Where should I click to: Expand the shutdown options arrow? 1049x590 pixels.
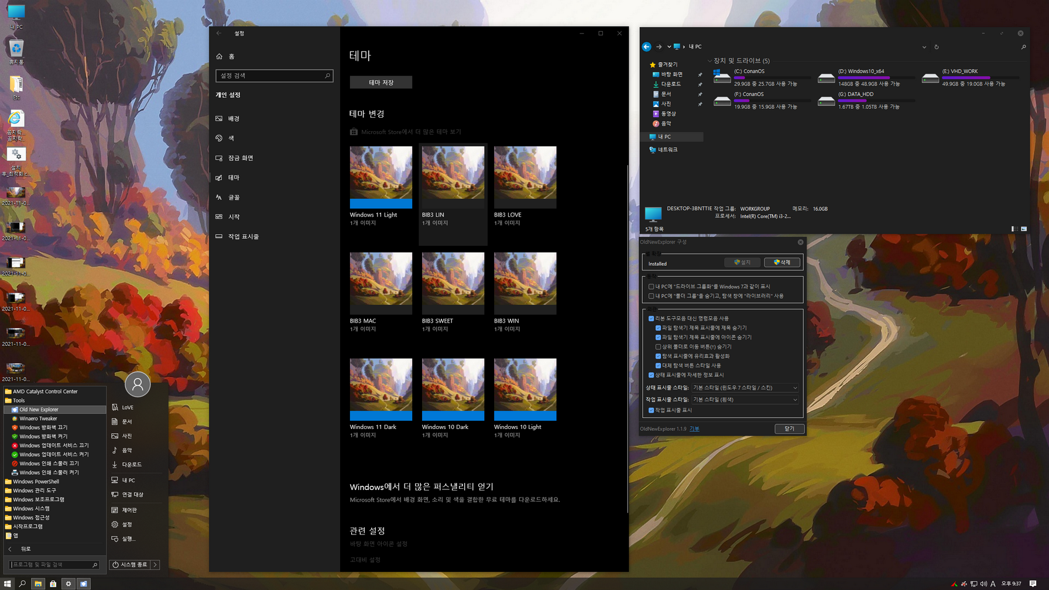click(x=155, y=565)
